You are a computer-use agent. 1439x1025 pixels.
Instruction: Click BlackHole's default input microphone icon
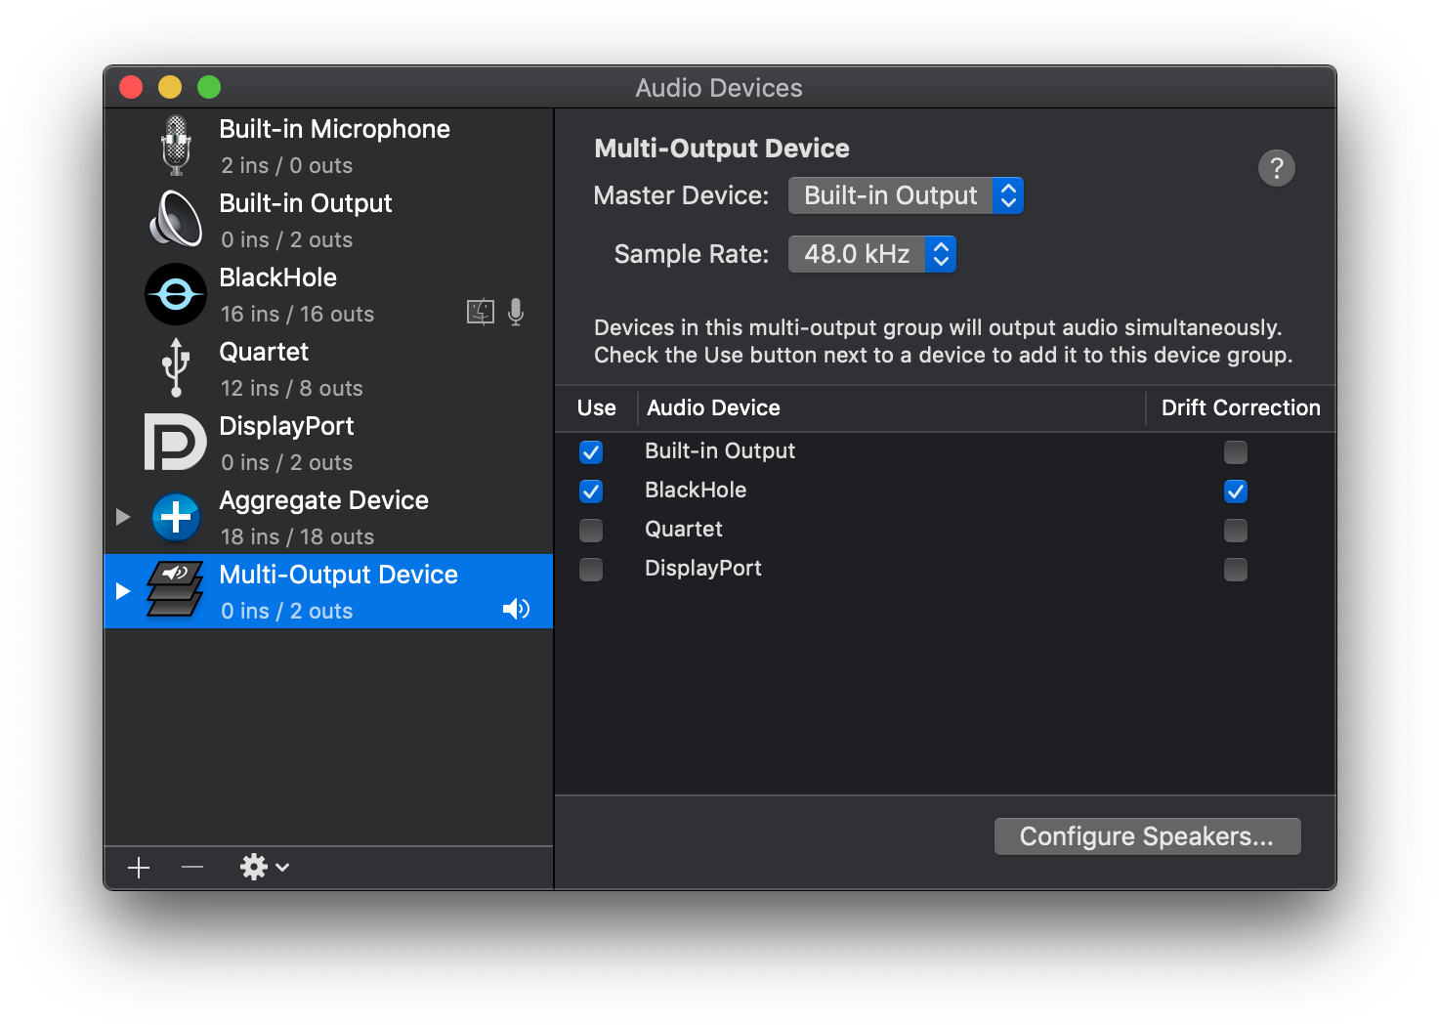coord(516,312)
